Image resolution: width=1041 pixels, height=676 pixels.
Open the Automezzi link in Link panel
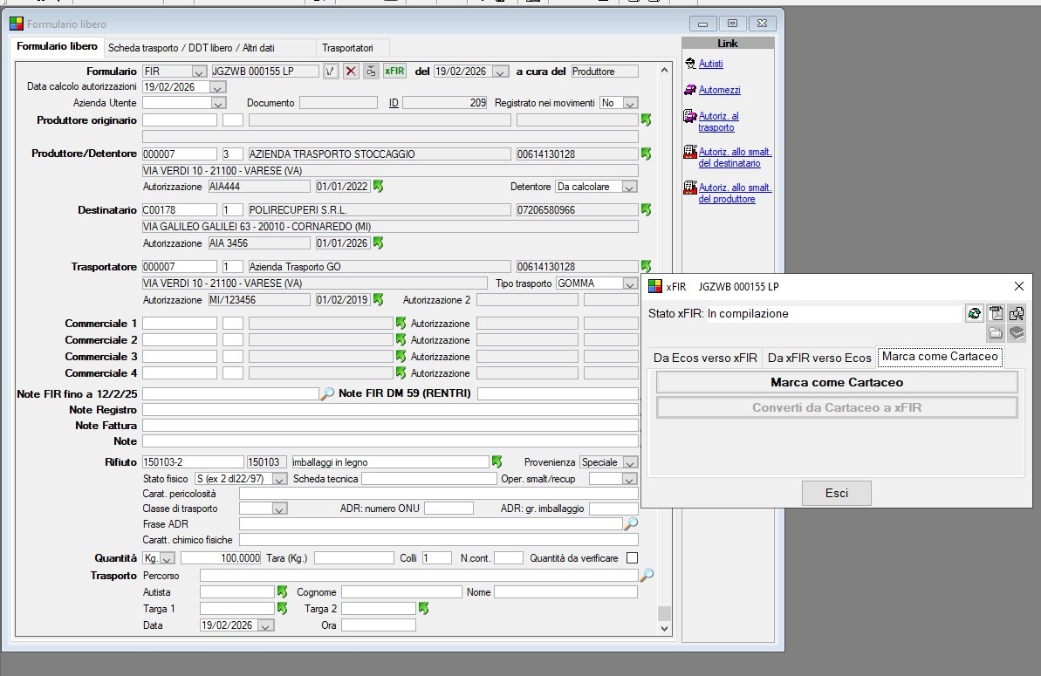719,90
